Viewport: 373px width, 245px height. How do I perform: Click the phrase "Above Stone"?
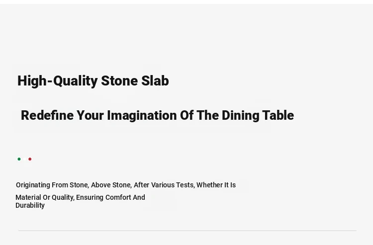[111, 185]
